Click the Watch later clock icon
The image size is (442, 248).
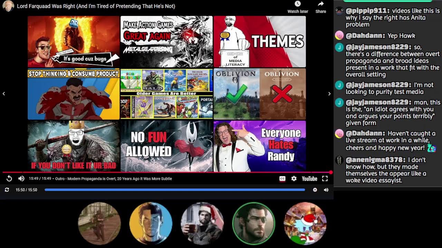click(298, 4)
